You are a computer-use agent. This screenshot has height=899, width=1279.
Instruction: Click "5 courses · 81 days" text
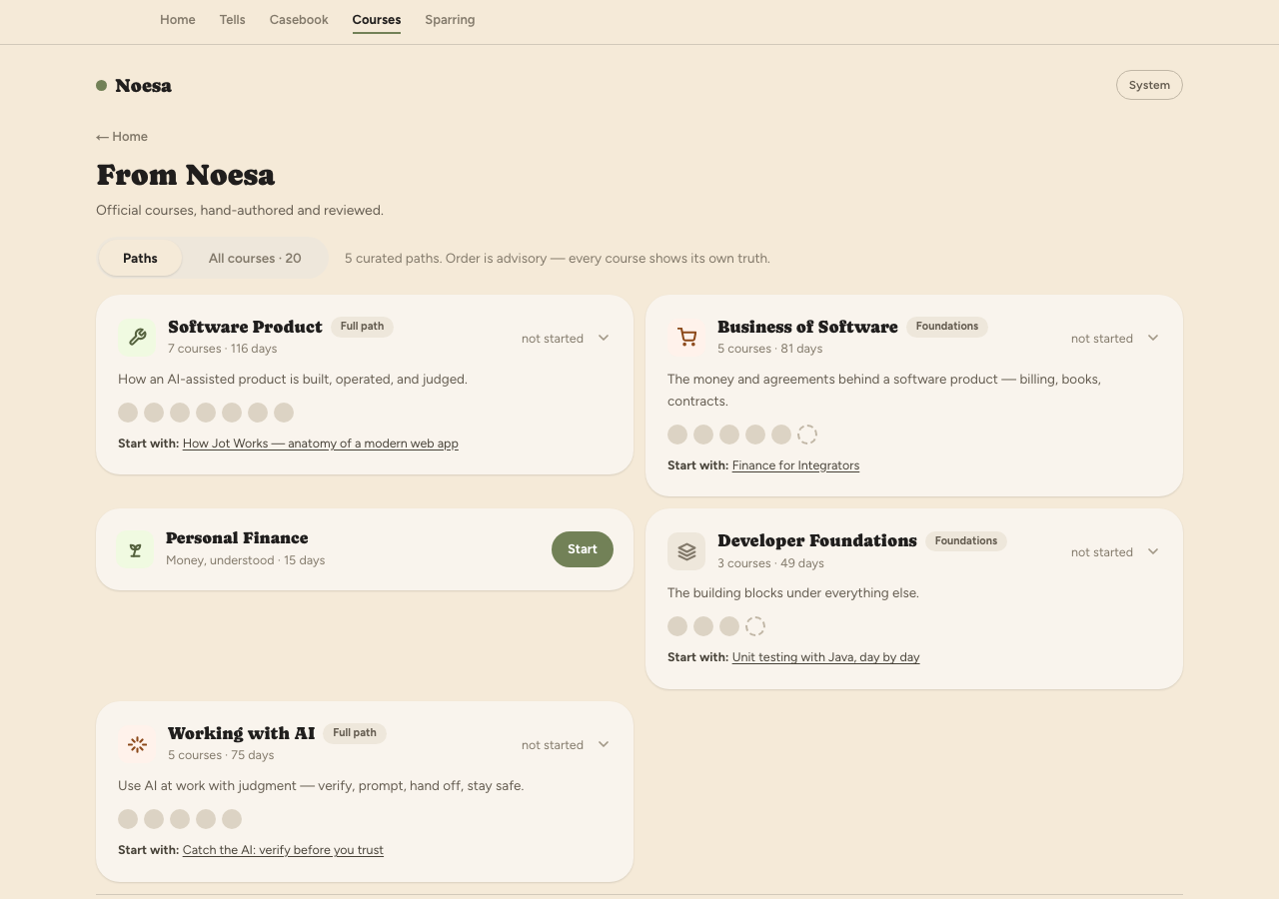(x=769, y=349)
